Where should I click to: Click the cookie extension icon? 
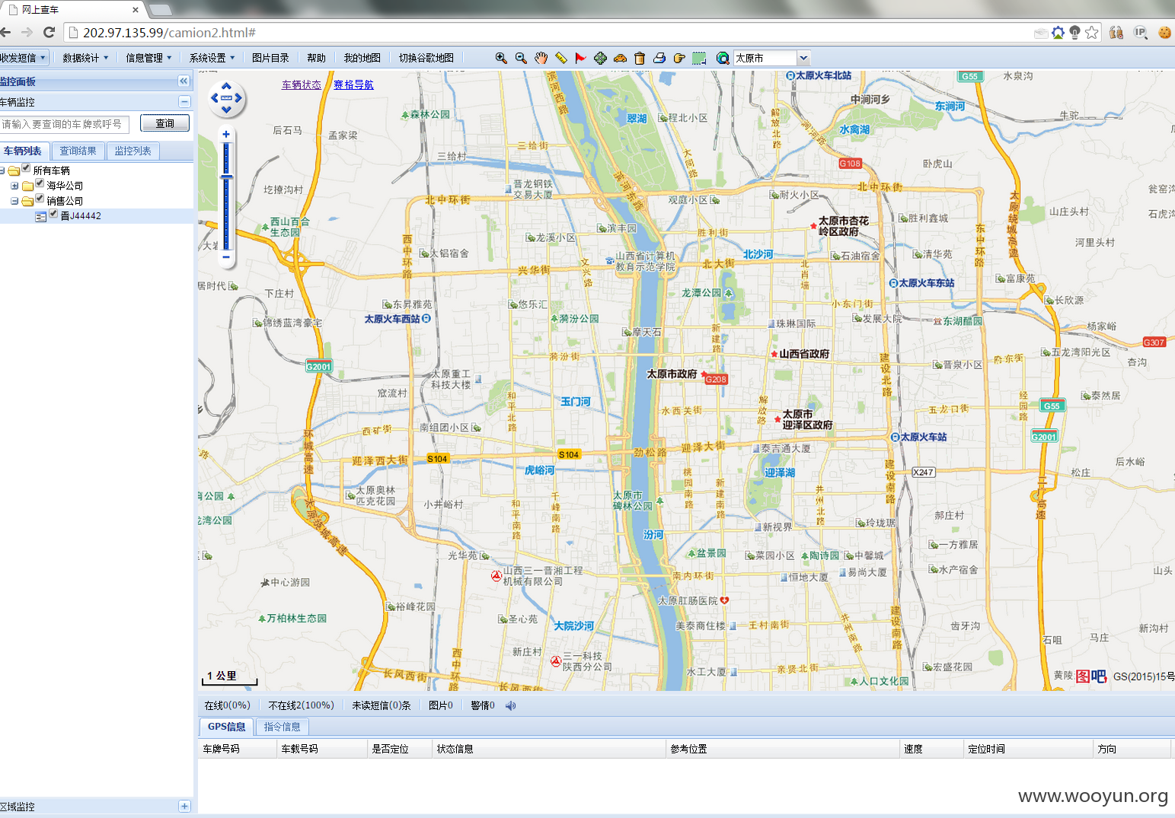[1164, 32]
